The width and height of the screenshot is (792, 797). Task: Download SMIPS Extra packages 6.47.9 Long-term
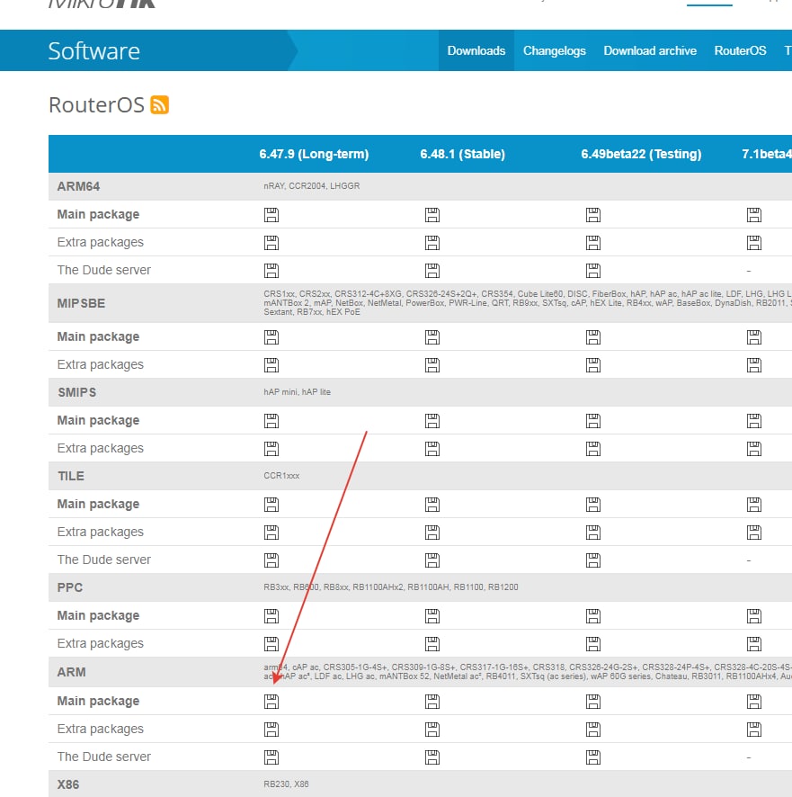point(271,449)
